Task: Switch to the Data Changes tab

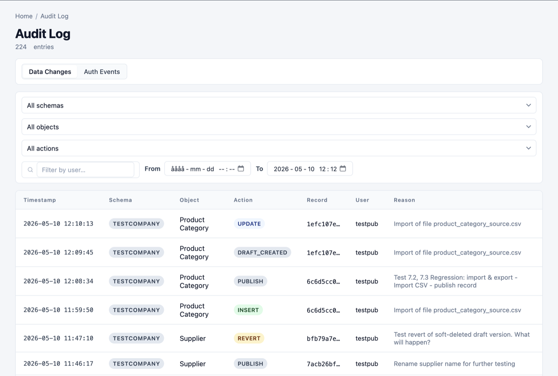Action: tap(50, 72)
